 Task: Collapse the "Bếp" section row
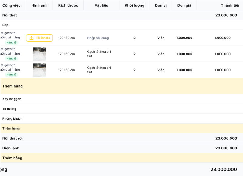pos(5,25)
